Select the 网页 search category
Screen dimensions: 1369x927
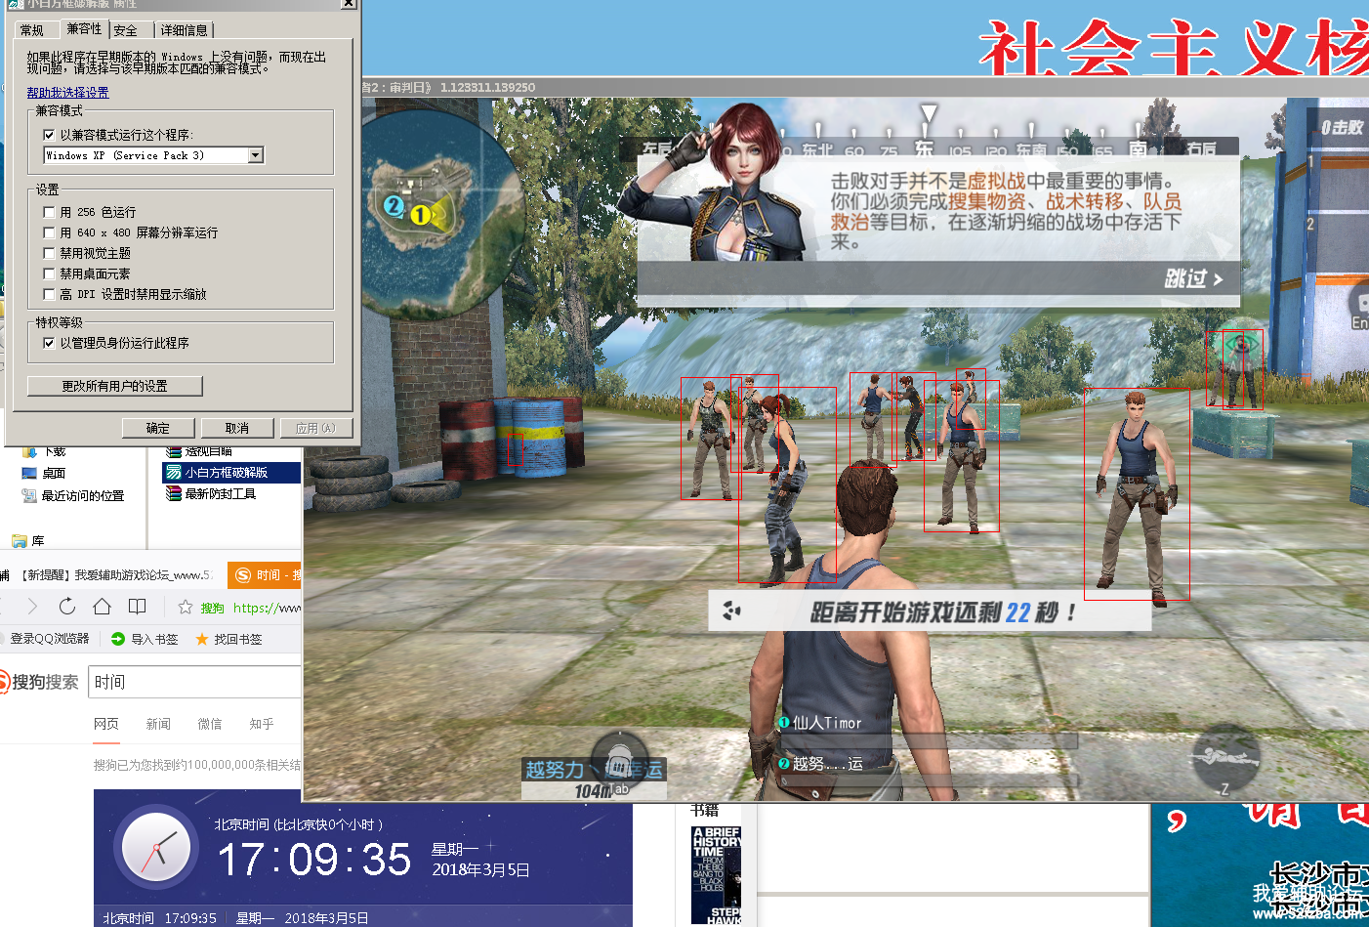[106, 724]
